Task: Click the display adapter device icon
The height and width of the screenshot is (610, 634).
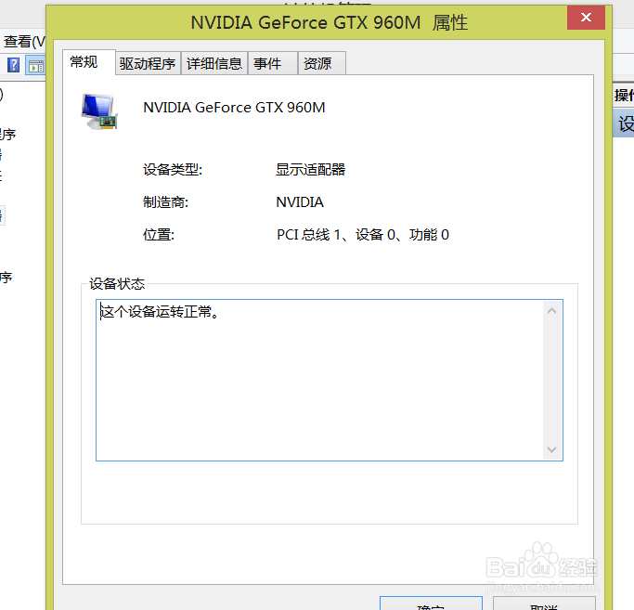Action: (99, 111)
